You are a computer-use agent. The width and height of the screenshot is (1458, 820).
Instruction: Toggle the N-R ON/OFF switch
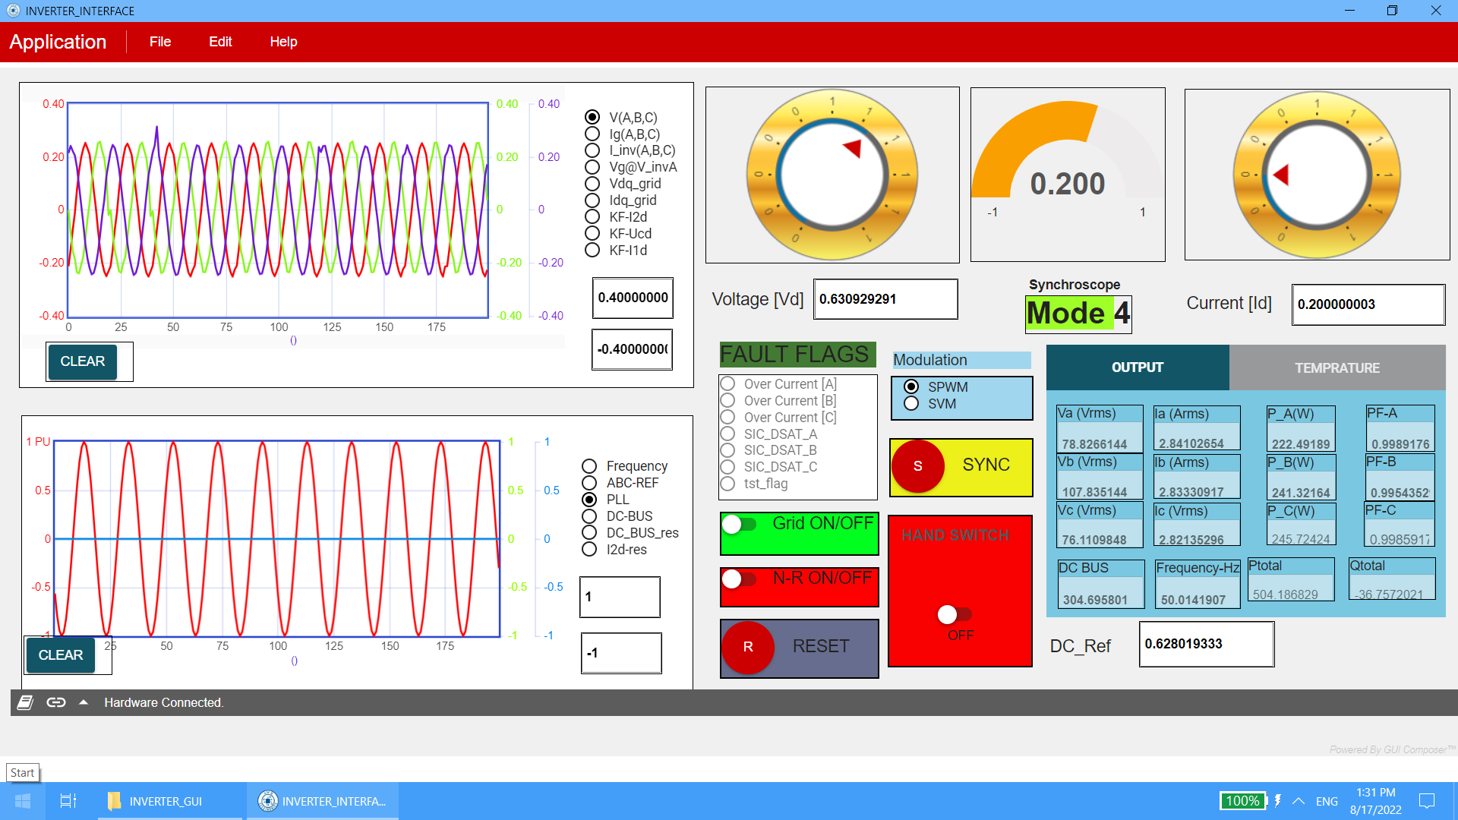pyautogui.click(x=739, y=579)
